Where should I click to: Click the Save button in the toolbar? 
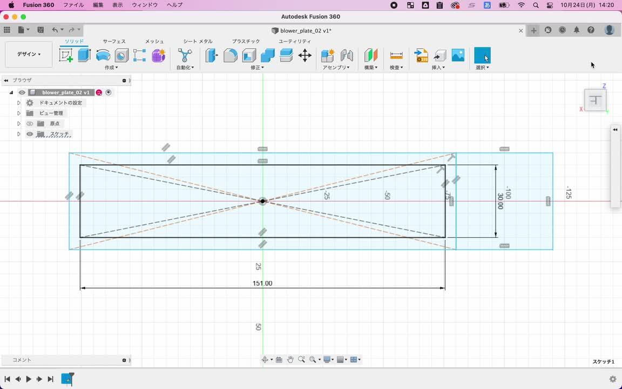(40, 30)
